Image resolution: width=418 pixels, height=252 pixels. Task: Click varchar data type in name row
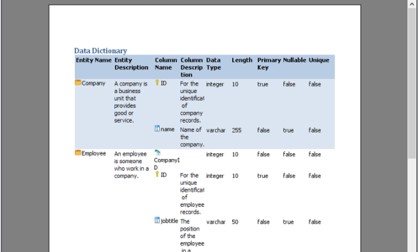(216, 130)
